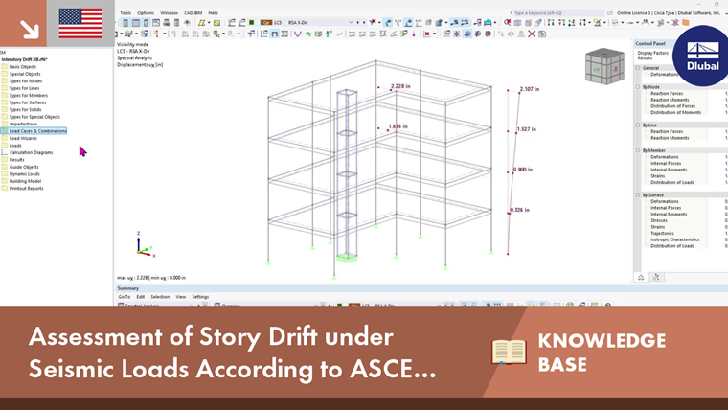Click the camera screenshot icon in toolbar
728x410 pixels.
(542, 34)
